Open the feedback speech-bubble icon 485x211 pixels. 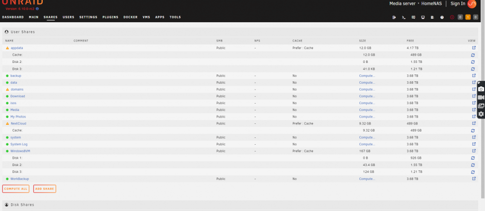tap(413, 17)
